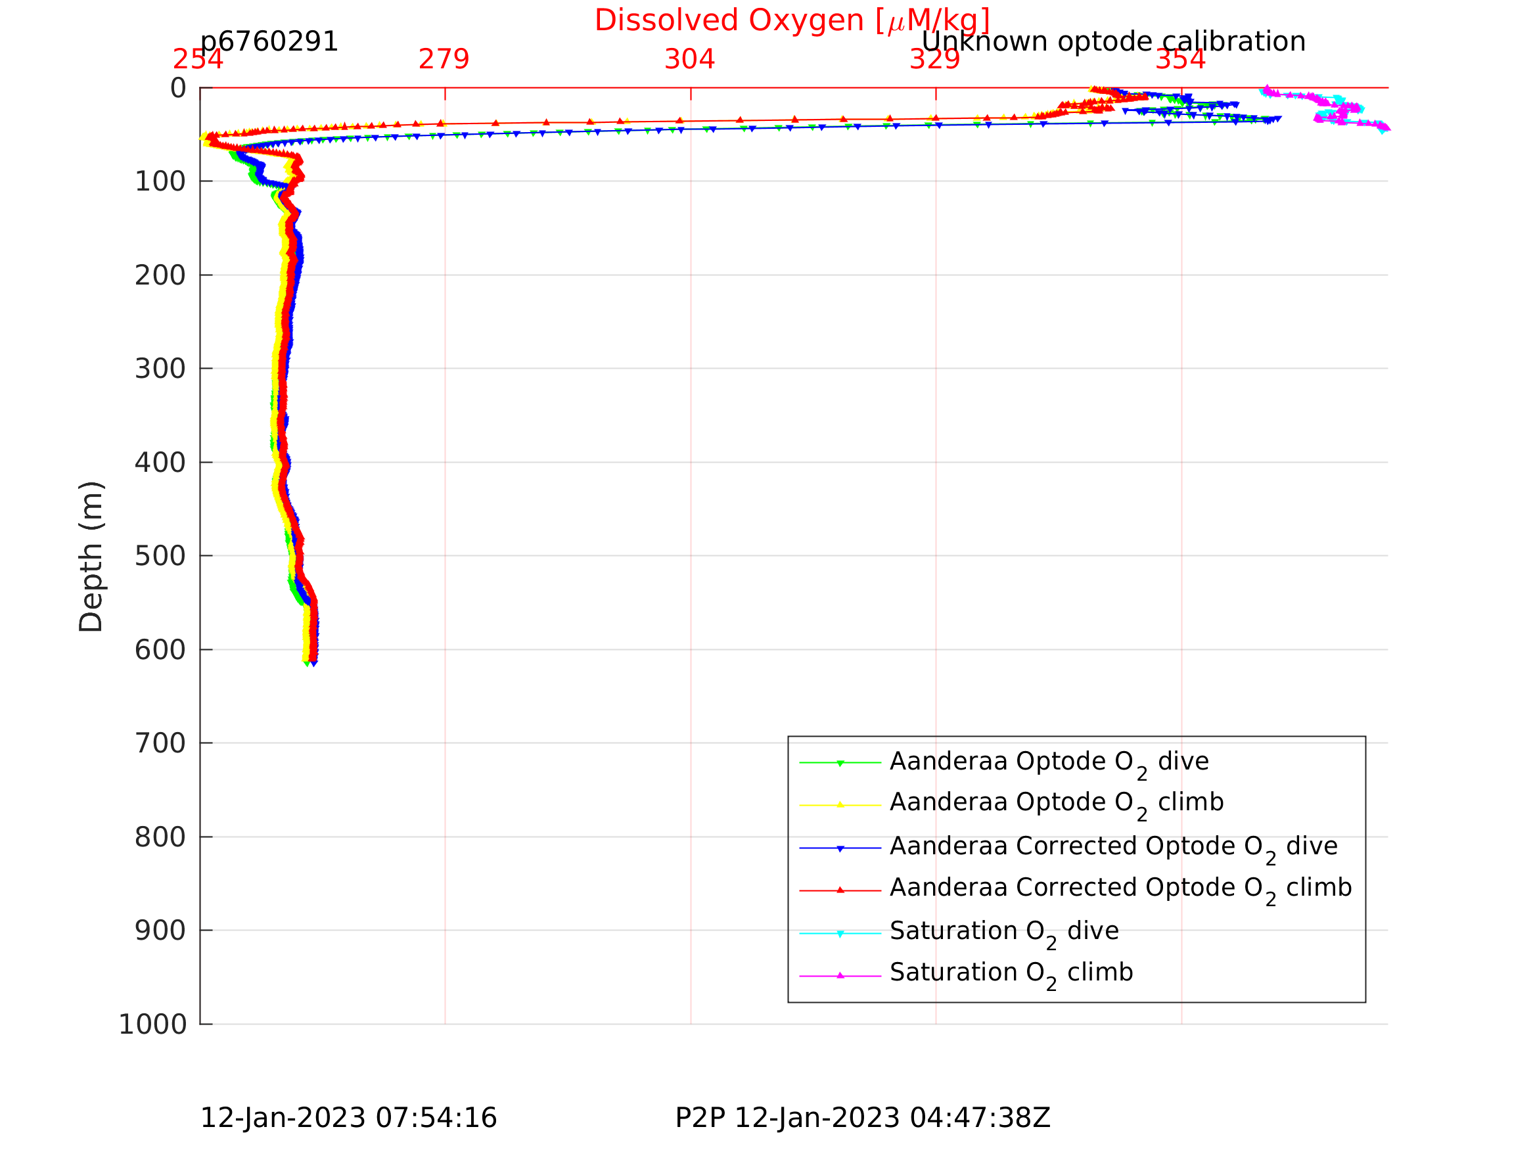1533x1150 pixels.
Task: Click the '100' depth tick label
Action: point(160,181)
